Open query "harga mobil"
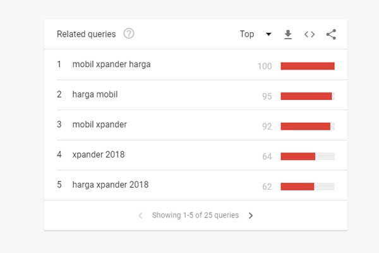The image size is (379, 253). [x=95, y=94]
